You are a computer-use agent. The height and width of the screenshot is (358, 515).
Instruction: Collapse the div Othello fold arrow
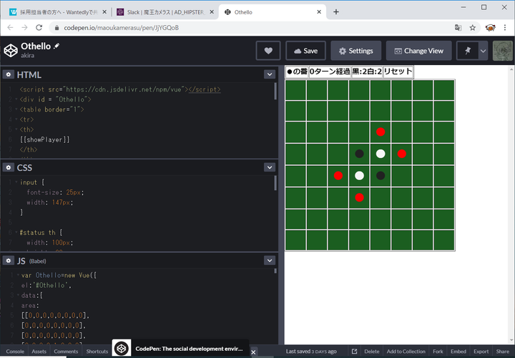tap(16, 99)
